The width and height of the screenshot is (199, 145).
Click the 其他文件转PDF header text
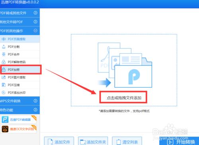coord(12,22)
